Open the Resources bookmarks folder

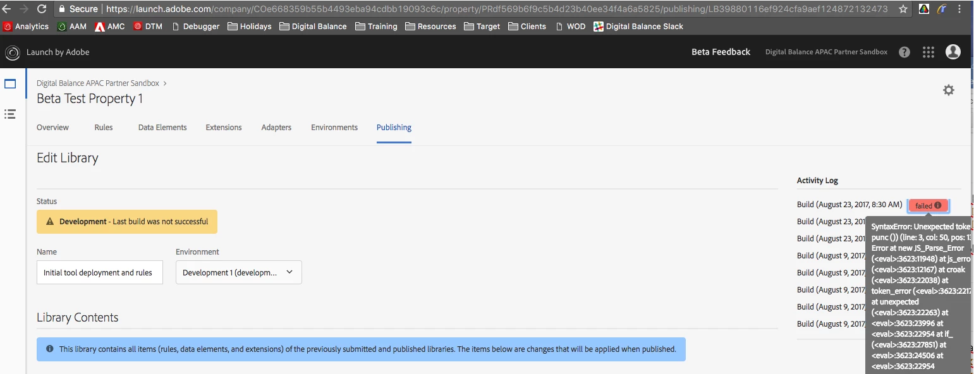[431, 27]
